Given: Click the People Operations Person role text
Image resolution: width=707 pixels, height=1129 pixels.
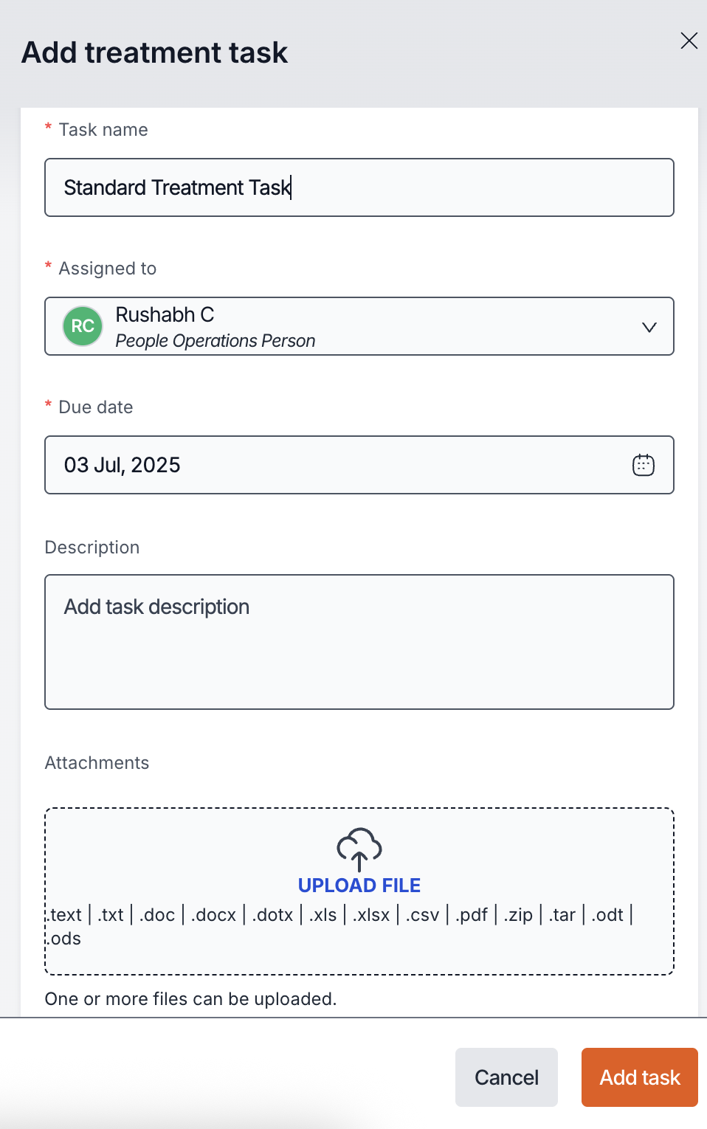Looking at the screenshot, I should (x=215, y=341).
